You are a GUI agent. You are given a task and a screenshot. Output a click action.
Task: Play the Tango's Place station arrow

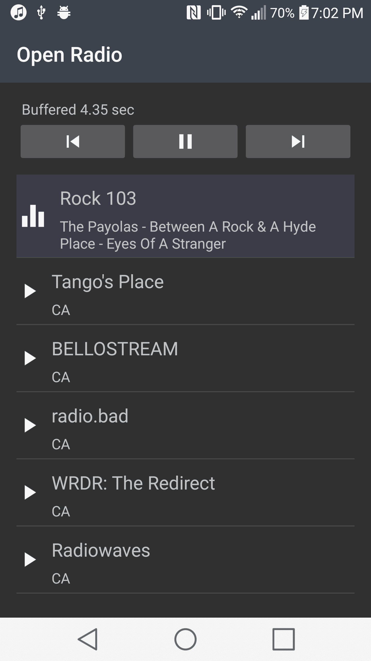pyautogui.click(x=30, y=291)
